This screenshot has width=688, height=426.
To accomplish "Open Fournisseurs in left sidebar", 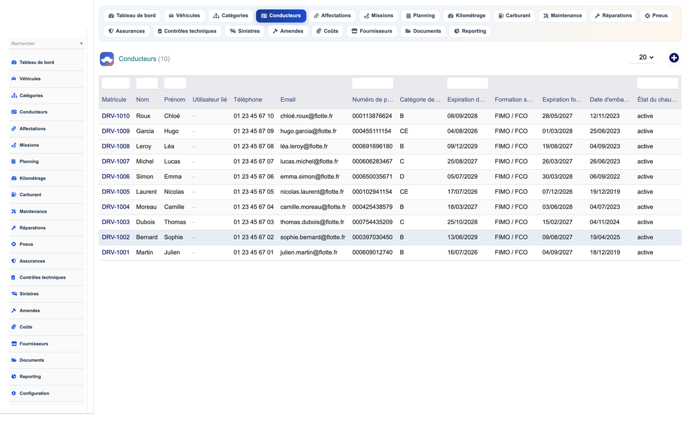I will tap(46, 344).
